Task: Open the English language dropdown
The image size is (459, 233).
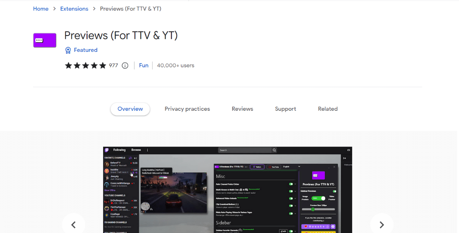Action: point(292,167)
